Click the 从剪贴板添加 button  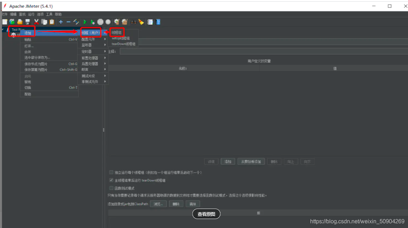coord(251,162)
